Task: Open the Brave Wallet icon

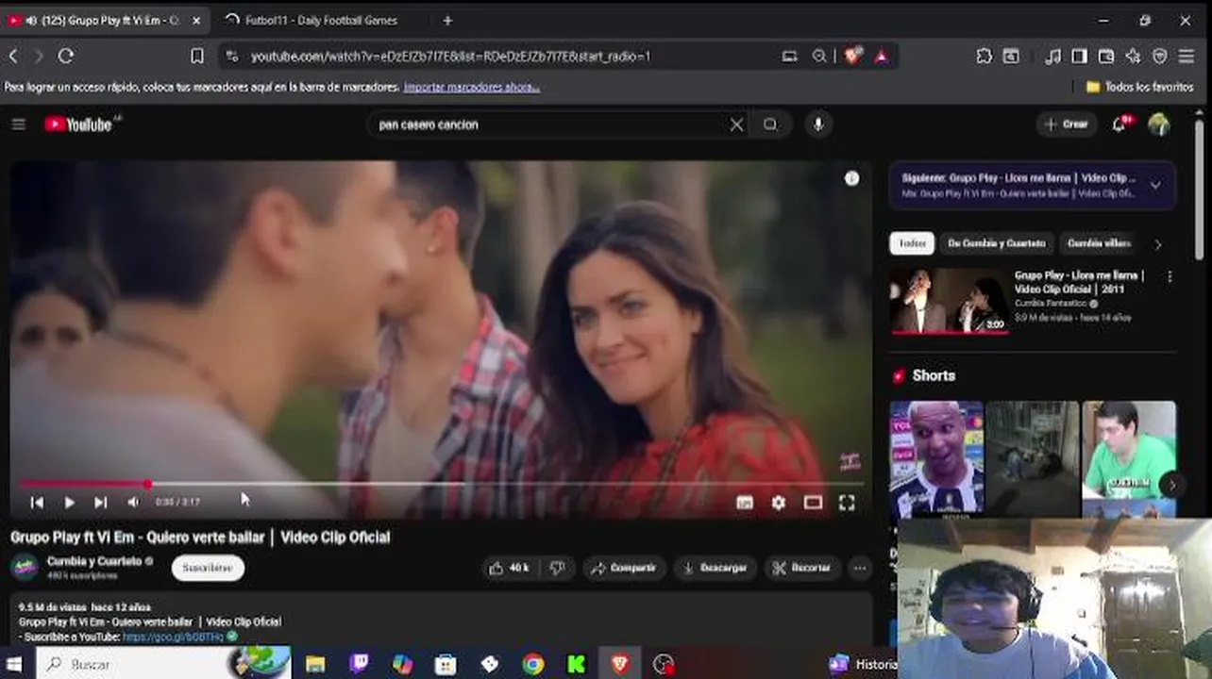Action: coord(1106,57)
